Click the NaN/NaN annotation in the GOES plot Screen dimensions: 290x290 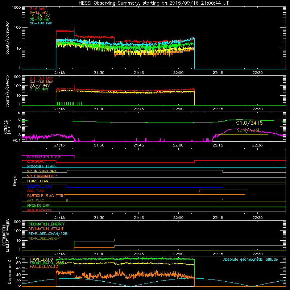coord(248,130)
